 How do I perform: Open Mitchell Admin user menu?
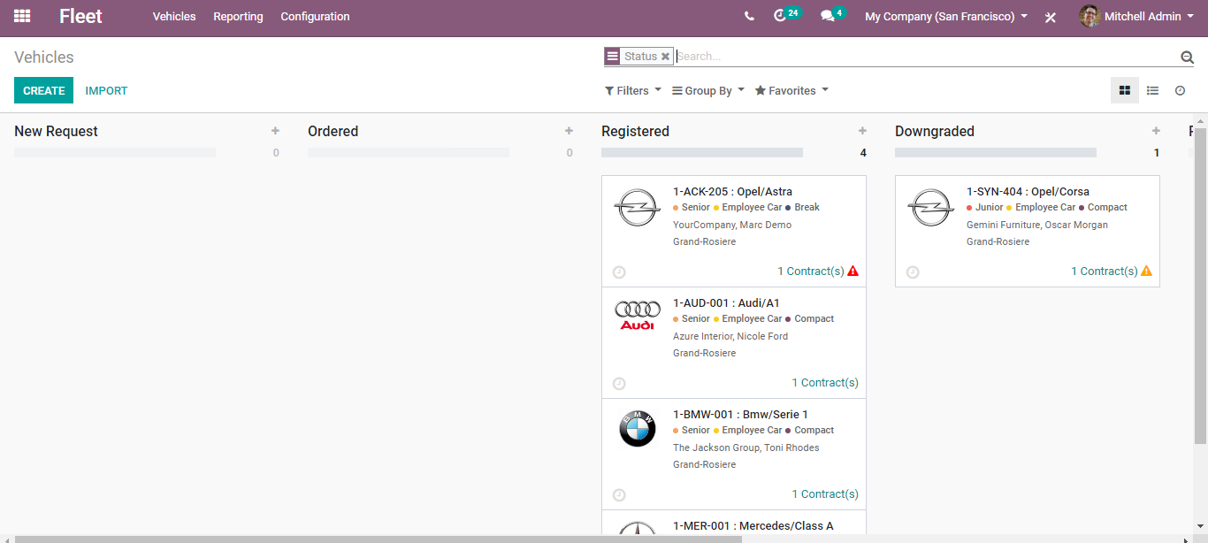point(1136,16)
